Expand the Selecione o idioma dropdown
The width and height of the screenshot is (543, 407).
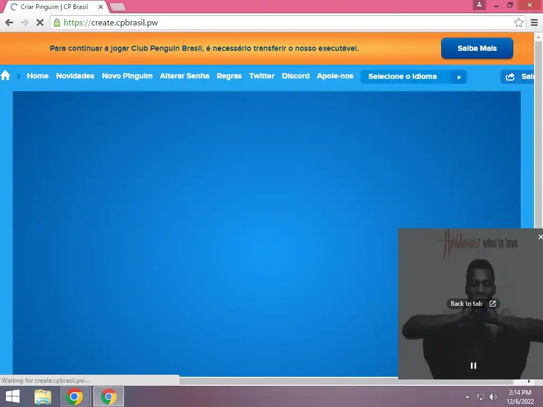(x=414, y=77)
